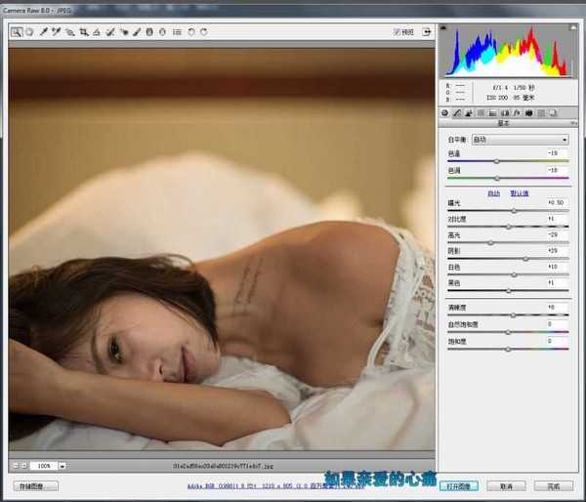Image resolution: width=586 pixels, height=502 pixels.
Task: Open the zoom level dropdown showing 100%
Action: pyautogui.click(x=63, y=466)
